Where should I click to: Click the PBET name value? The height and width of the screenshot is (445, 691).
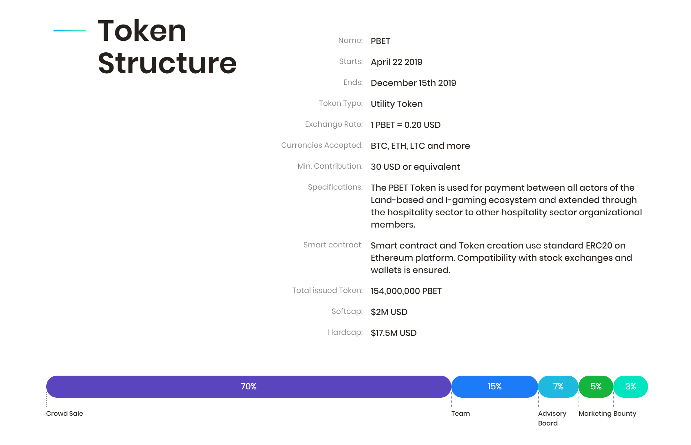tap(380, 41)
